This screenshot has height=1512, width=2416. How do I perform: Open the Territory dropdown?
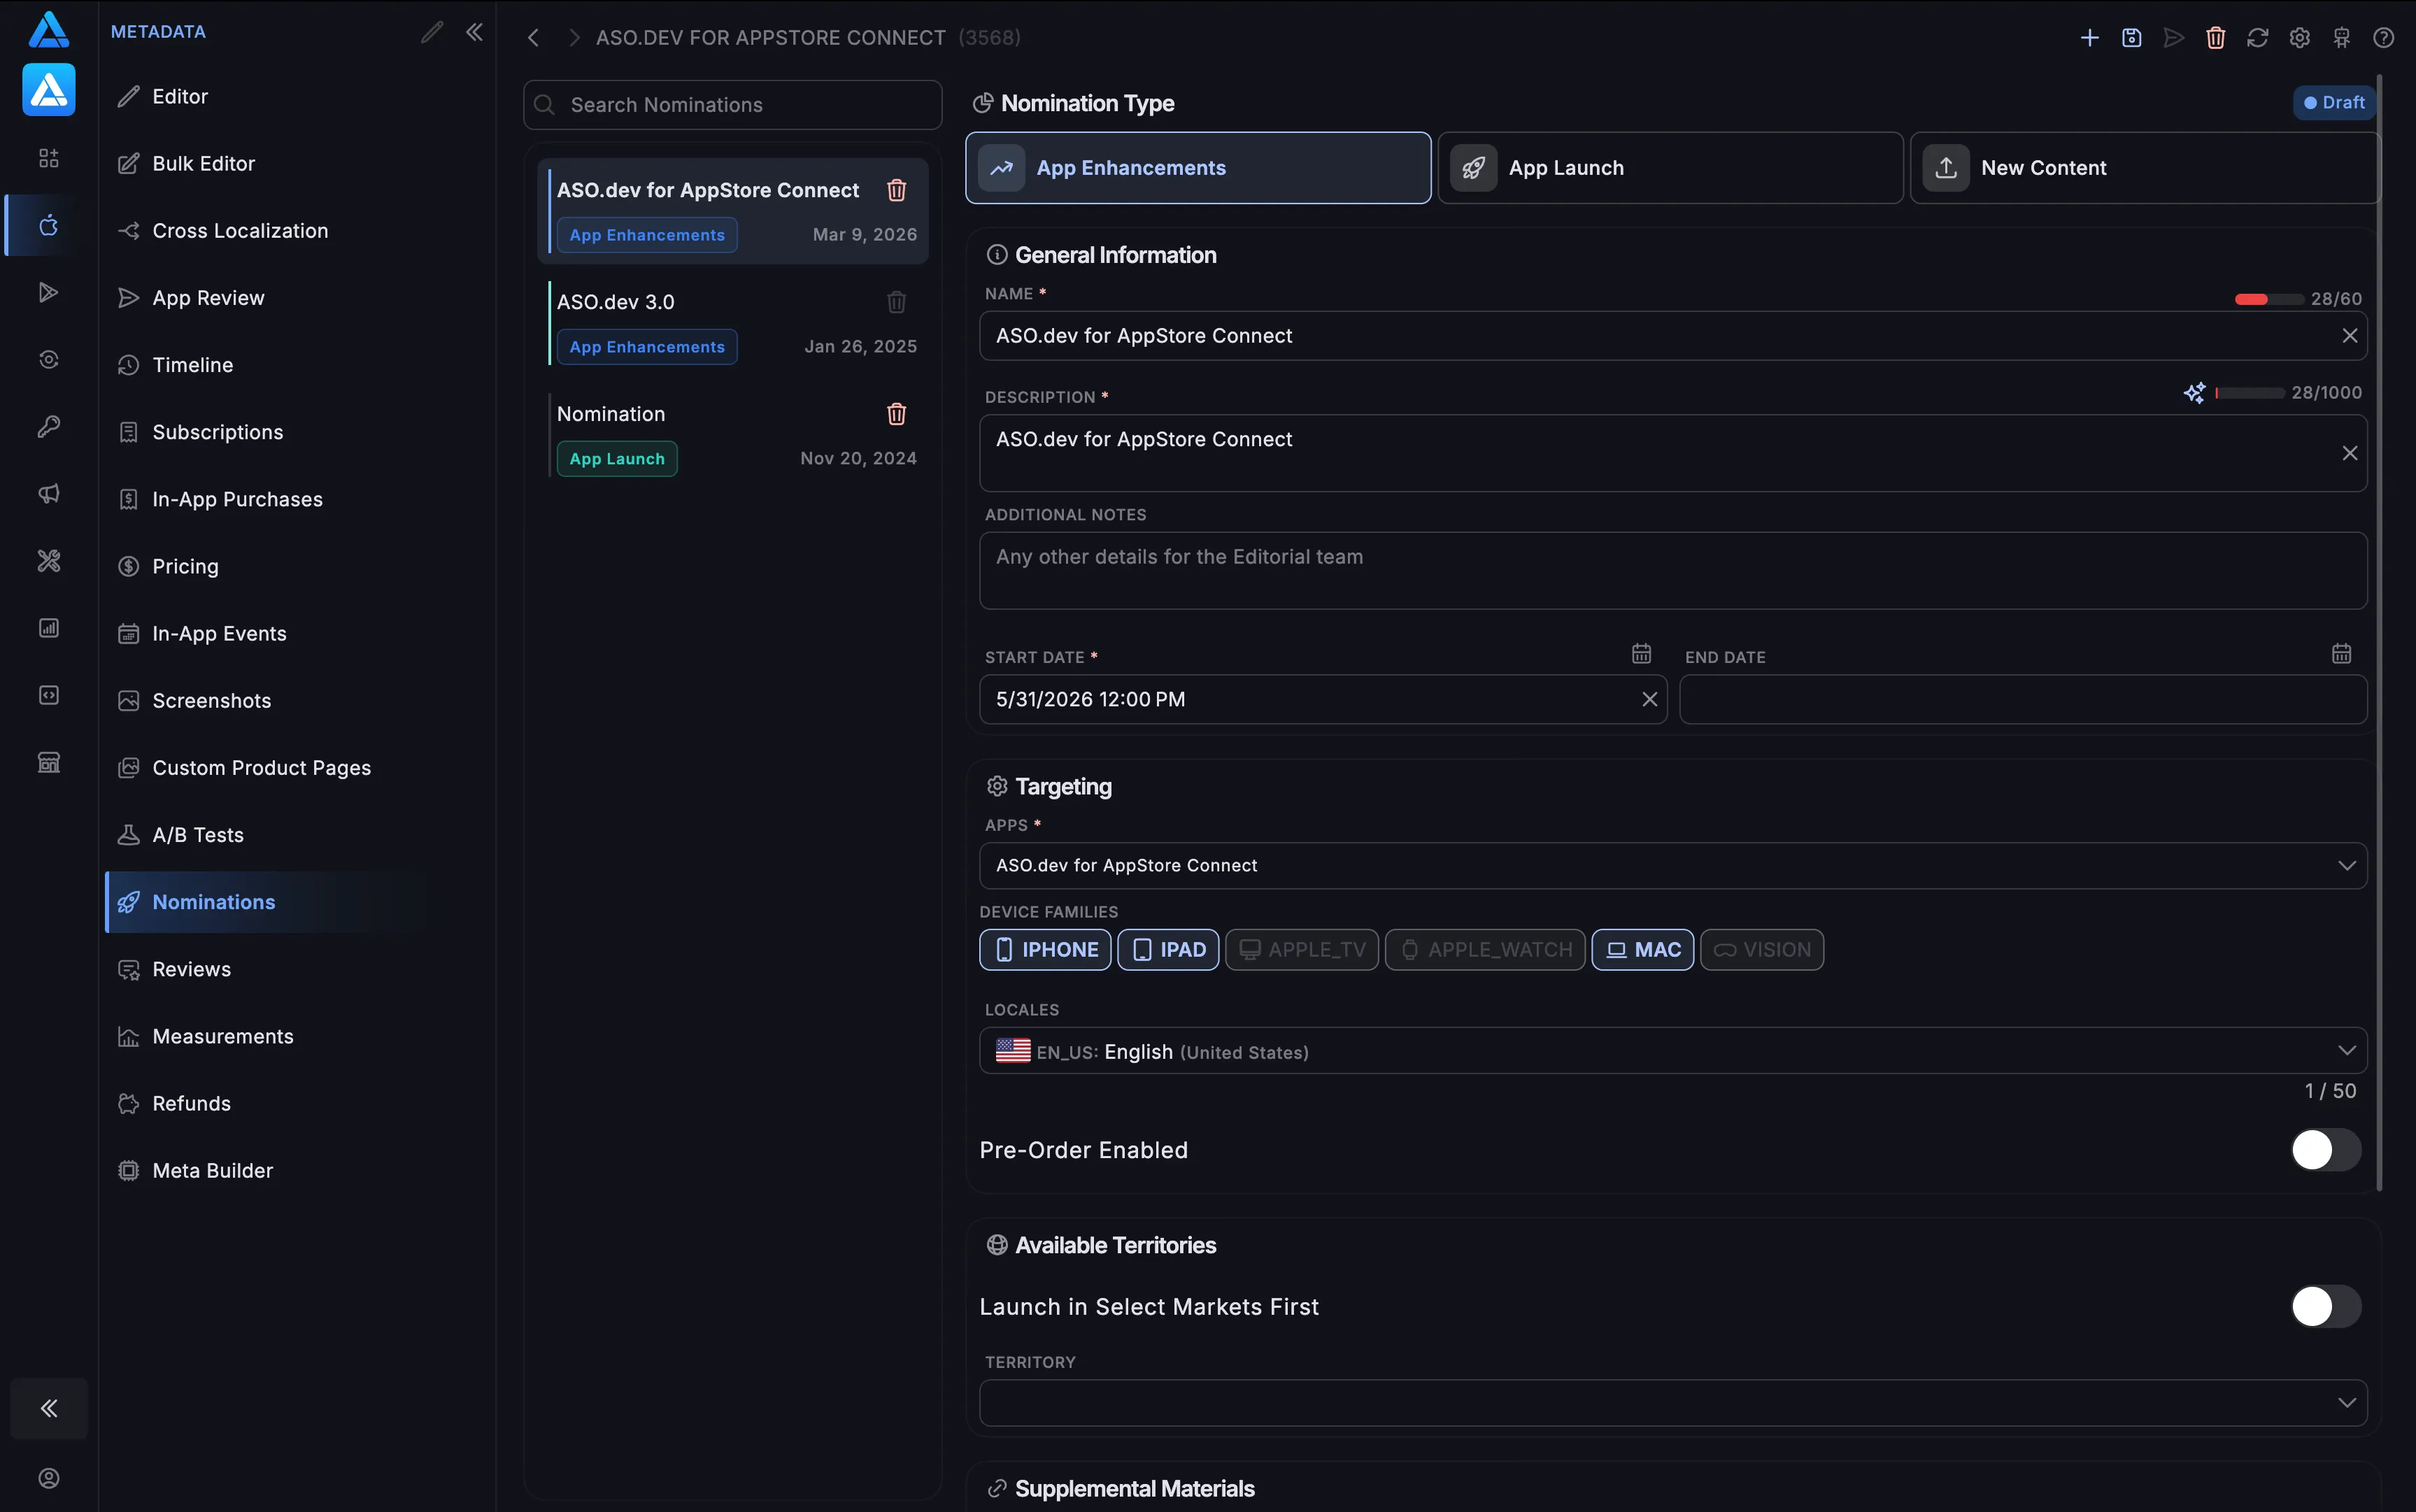pyautogui.click(x=1673, y=1403)
